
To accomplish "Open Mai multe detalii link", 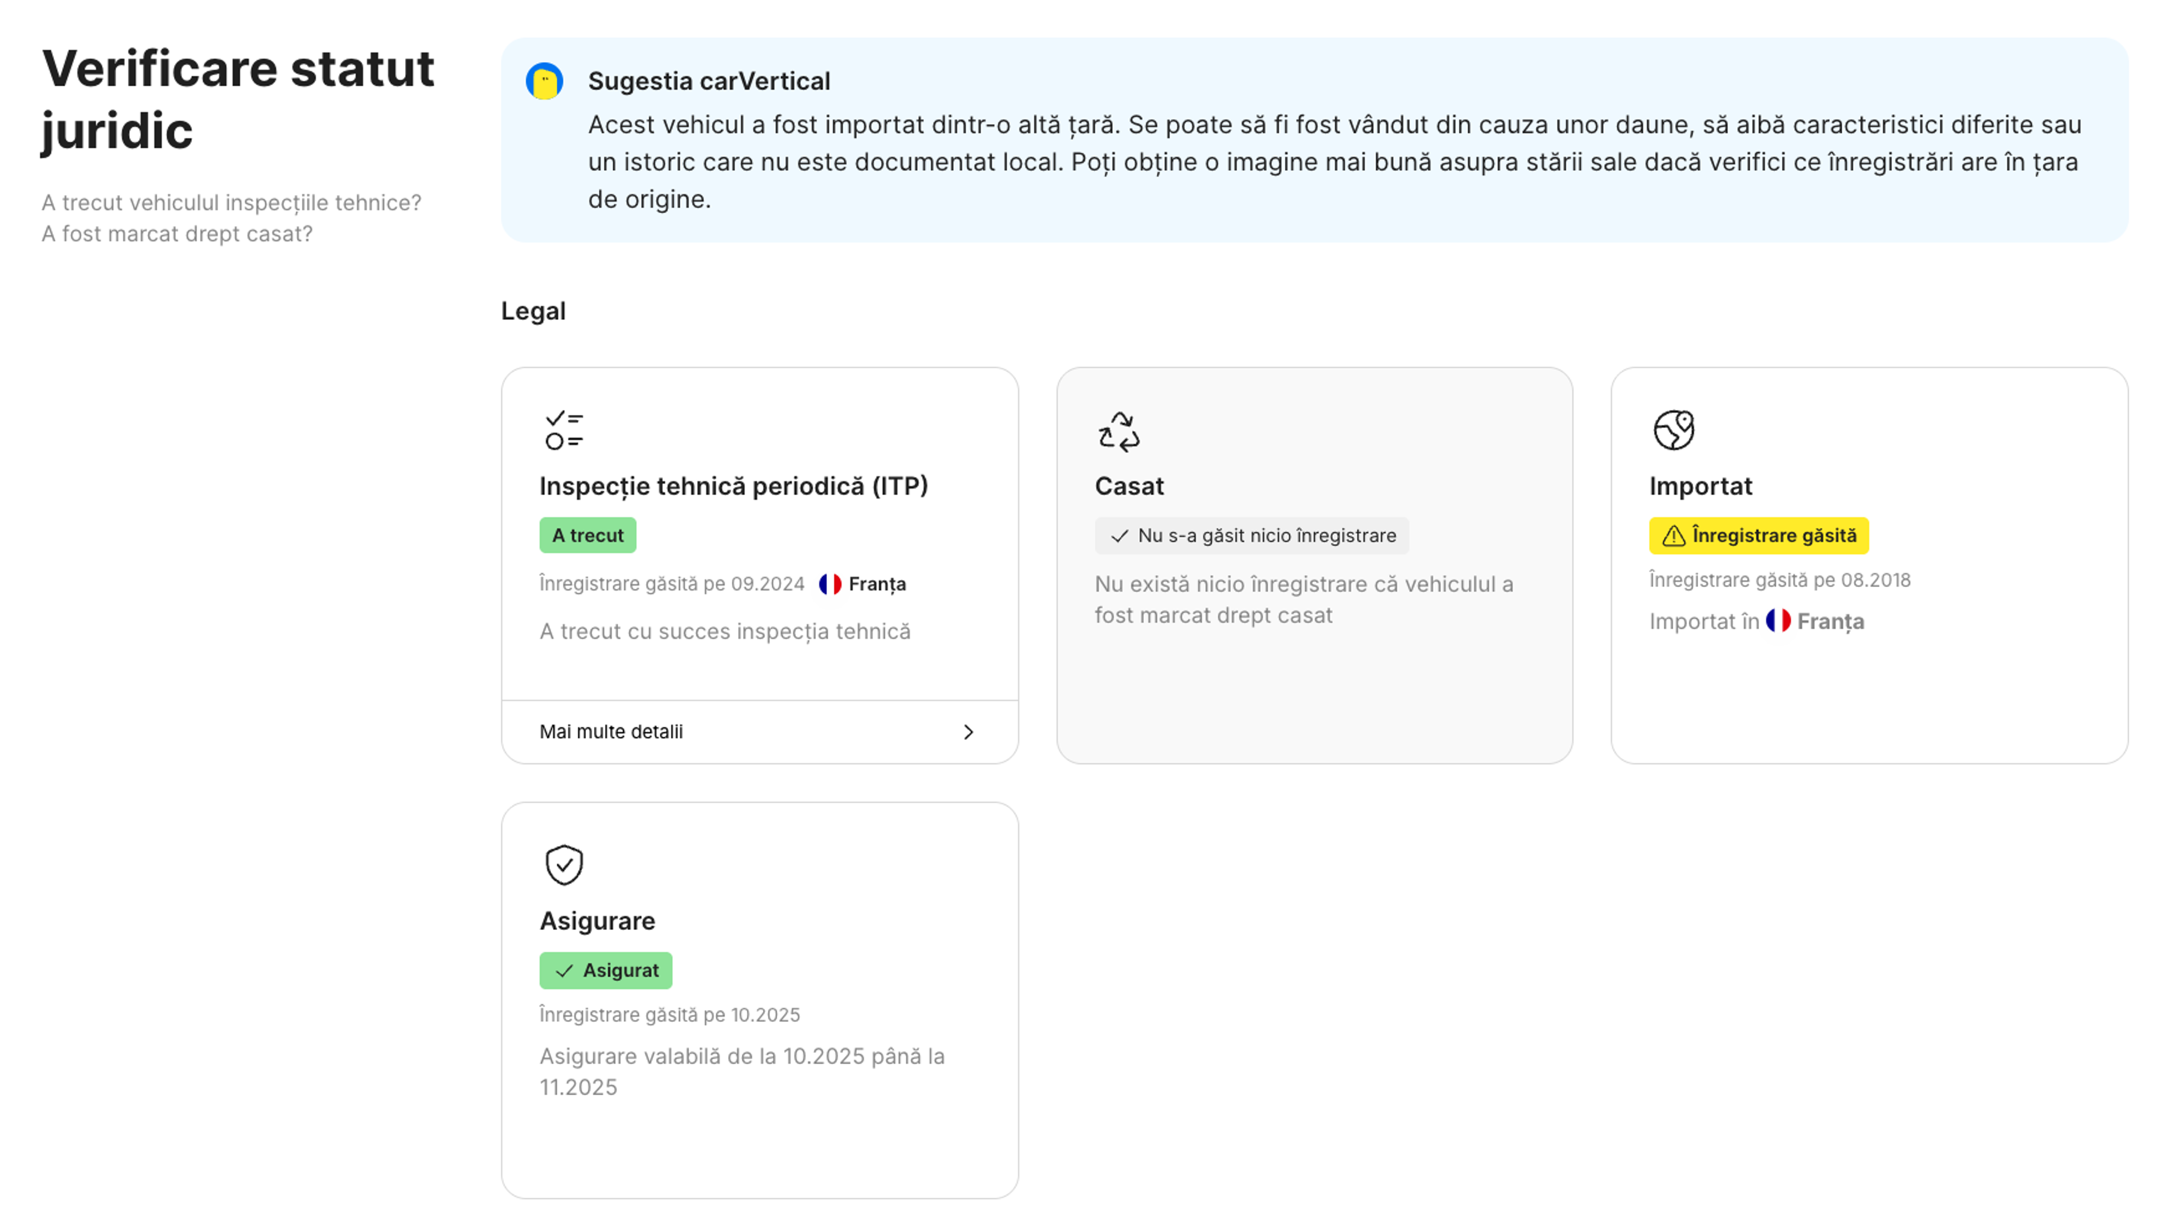I will (611, 731).
